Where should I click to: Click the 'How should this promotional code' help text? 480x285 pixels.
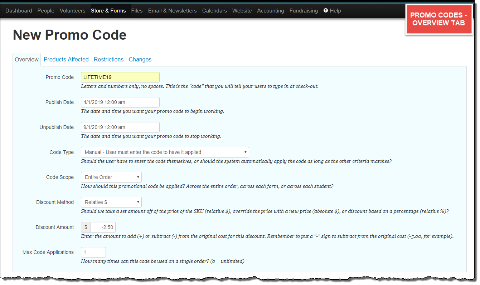tap(207, 186)
